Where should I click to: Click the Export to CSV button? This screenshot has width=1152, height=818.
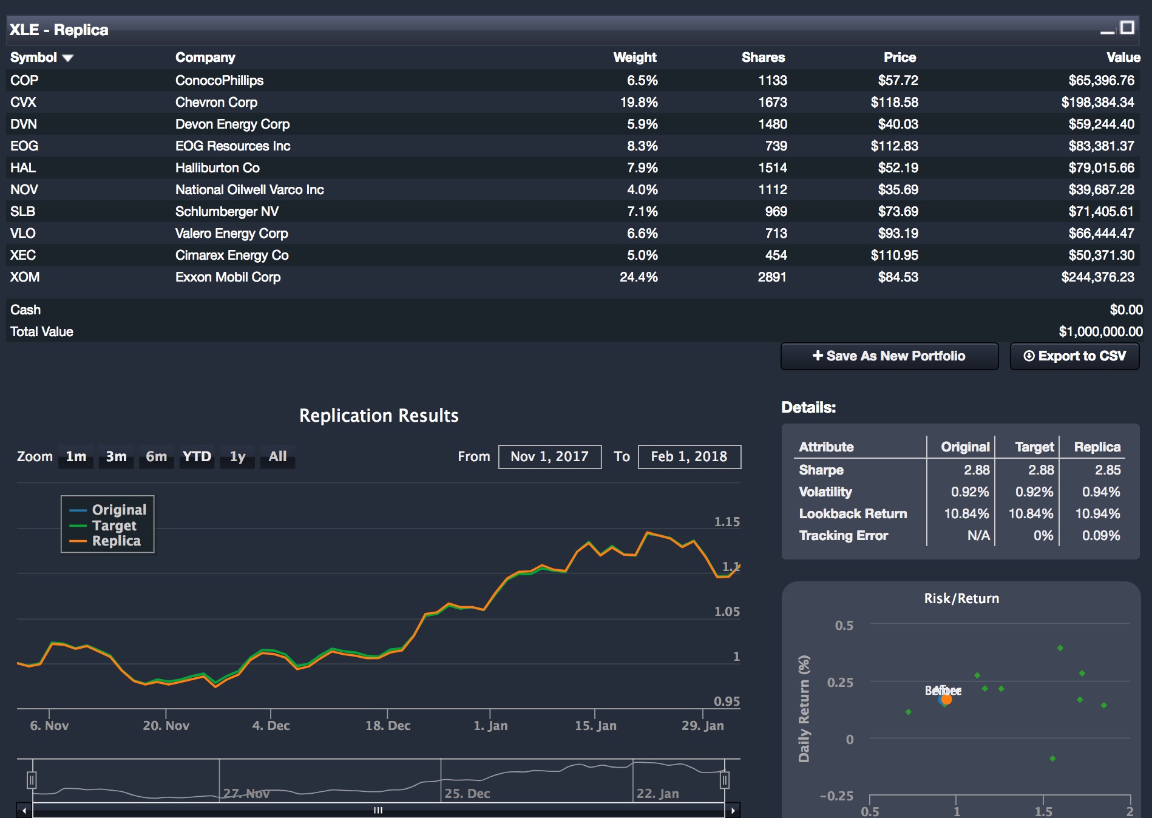(1074, 356)
